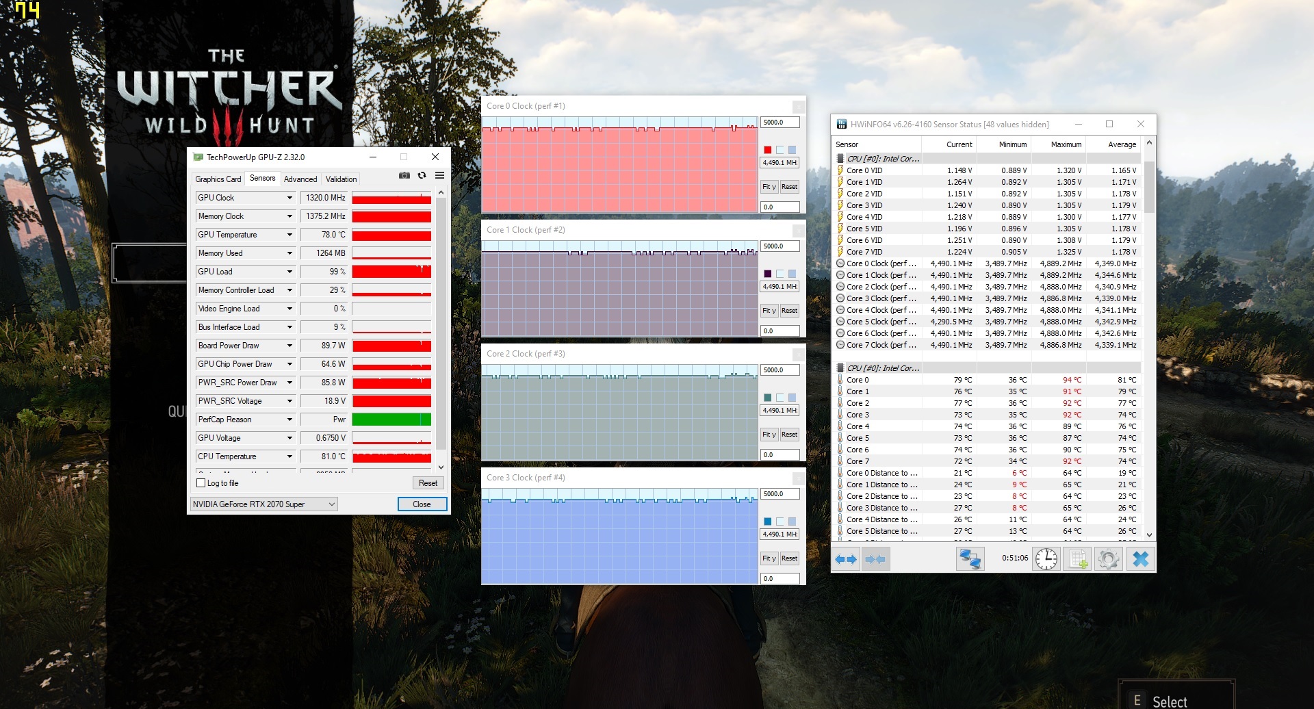Take a GPU-Z screenshot with the camera icon
This screenshot has height=709, width=1314.
[x=404, y=176]
